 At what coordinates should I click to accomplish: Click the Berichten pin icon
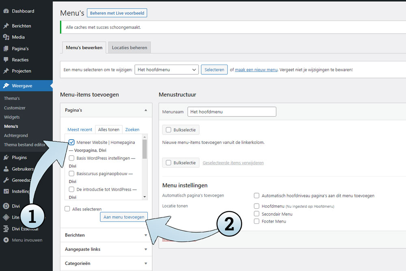(x=6, y=26)
